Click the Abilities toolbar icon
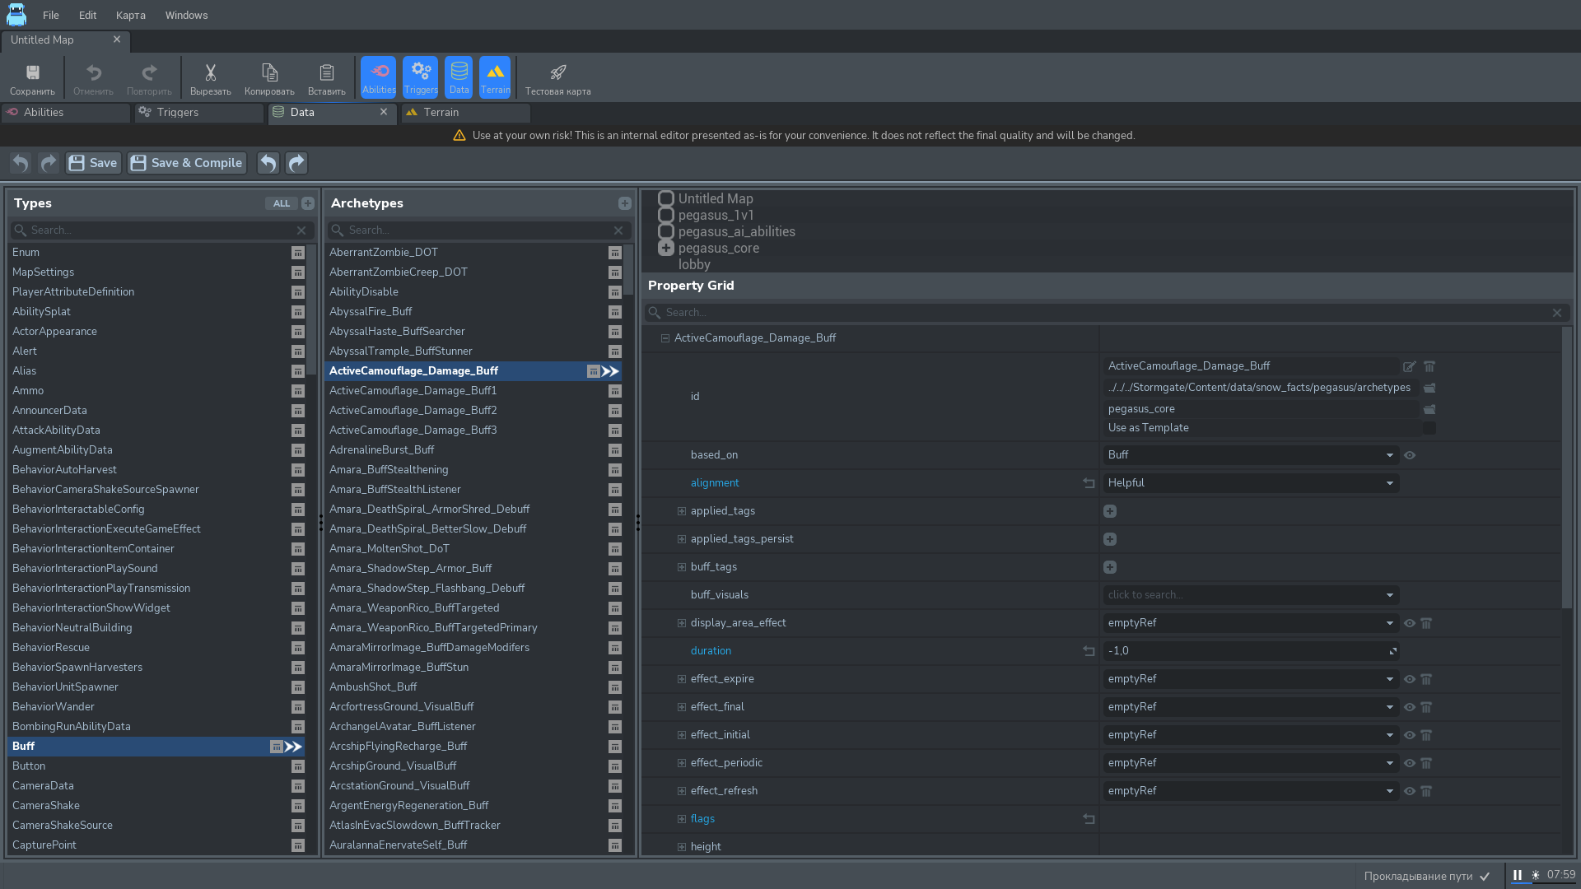1581x889 pixels. (378, 77)
